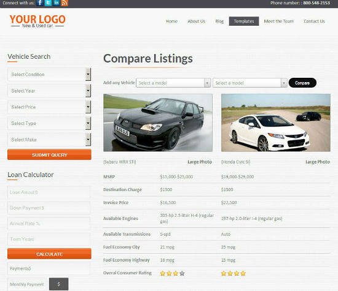The width and height of the screenshot is (338, 291).
Task: Open the Facebook social icon
Action: click(40, 3)
